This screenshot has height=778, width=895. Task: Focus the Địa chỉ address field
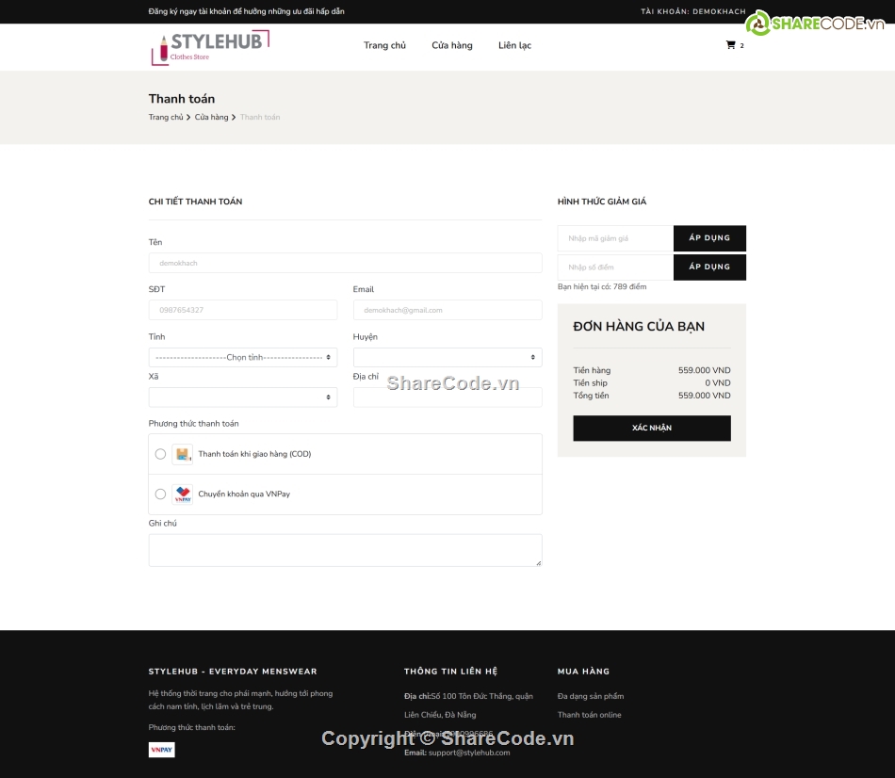(447, 397)
